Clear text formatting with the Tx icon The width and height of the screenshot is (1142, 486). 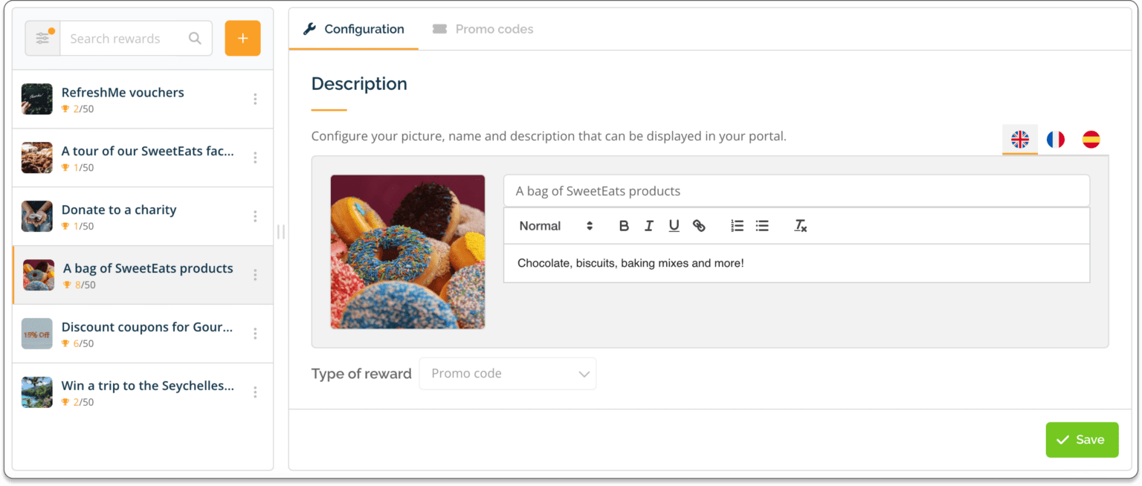800,226
